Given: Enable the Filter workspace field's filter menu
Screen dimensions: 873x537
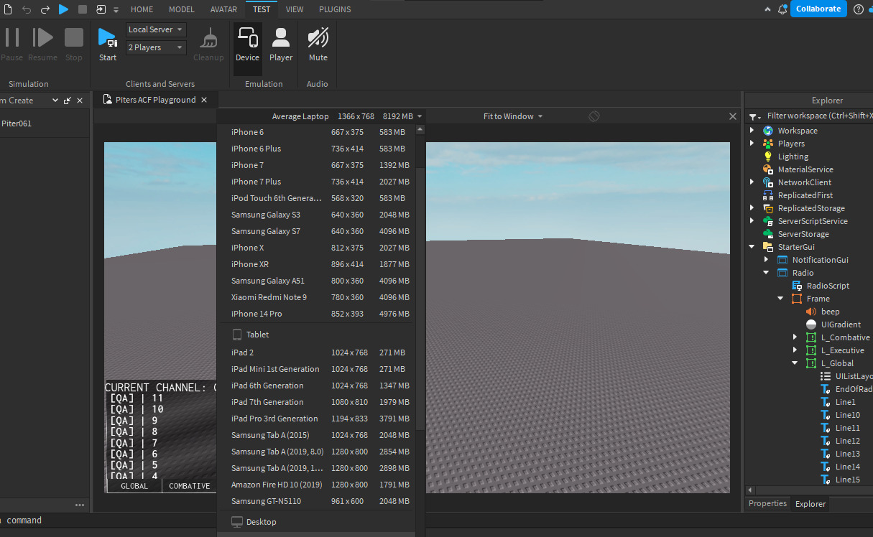Looking at the screenshot, I should pos(754,115).
